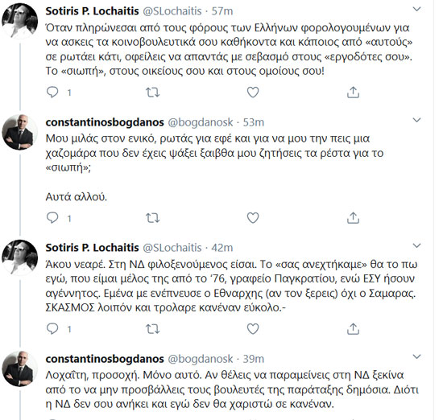The width and height of the screenshot is (443, 420).
Task: Expand chevron menu on 53m tweet
Action: click(416, 120)
